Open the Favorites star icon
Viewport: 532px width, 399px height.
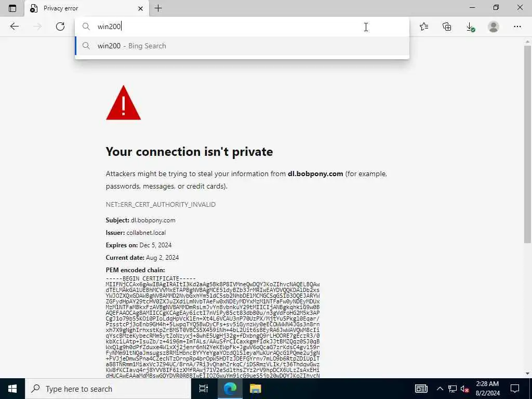(x=424, y=26)
